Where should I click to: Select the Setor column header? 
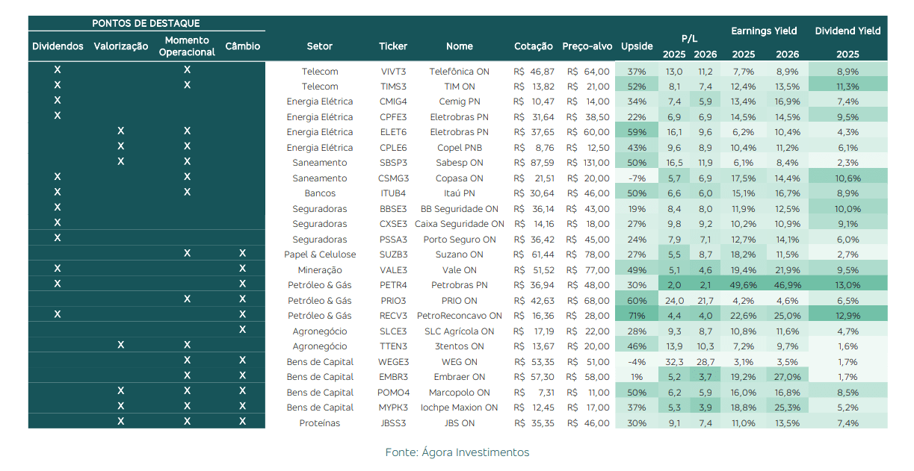click(319, 46)
